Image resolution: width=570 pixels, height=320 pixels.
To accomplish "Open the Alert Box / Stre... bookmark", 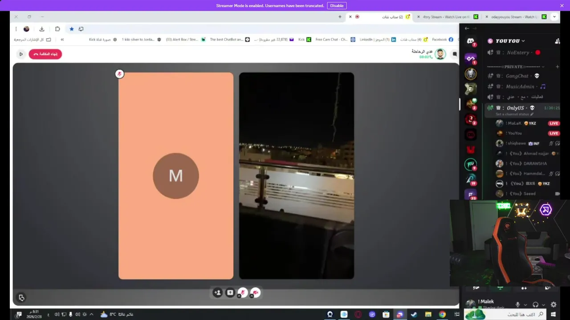I will 186,40.
